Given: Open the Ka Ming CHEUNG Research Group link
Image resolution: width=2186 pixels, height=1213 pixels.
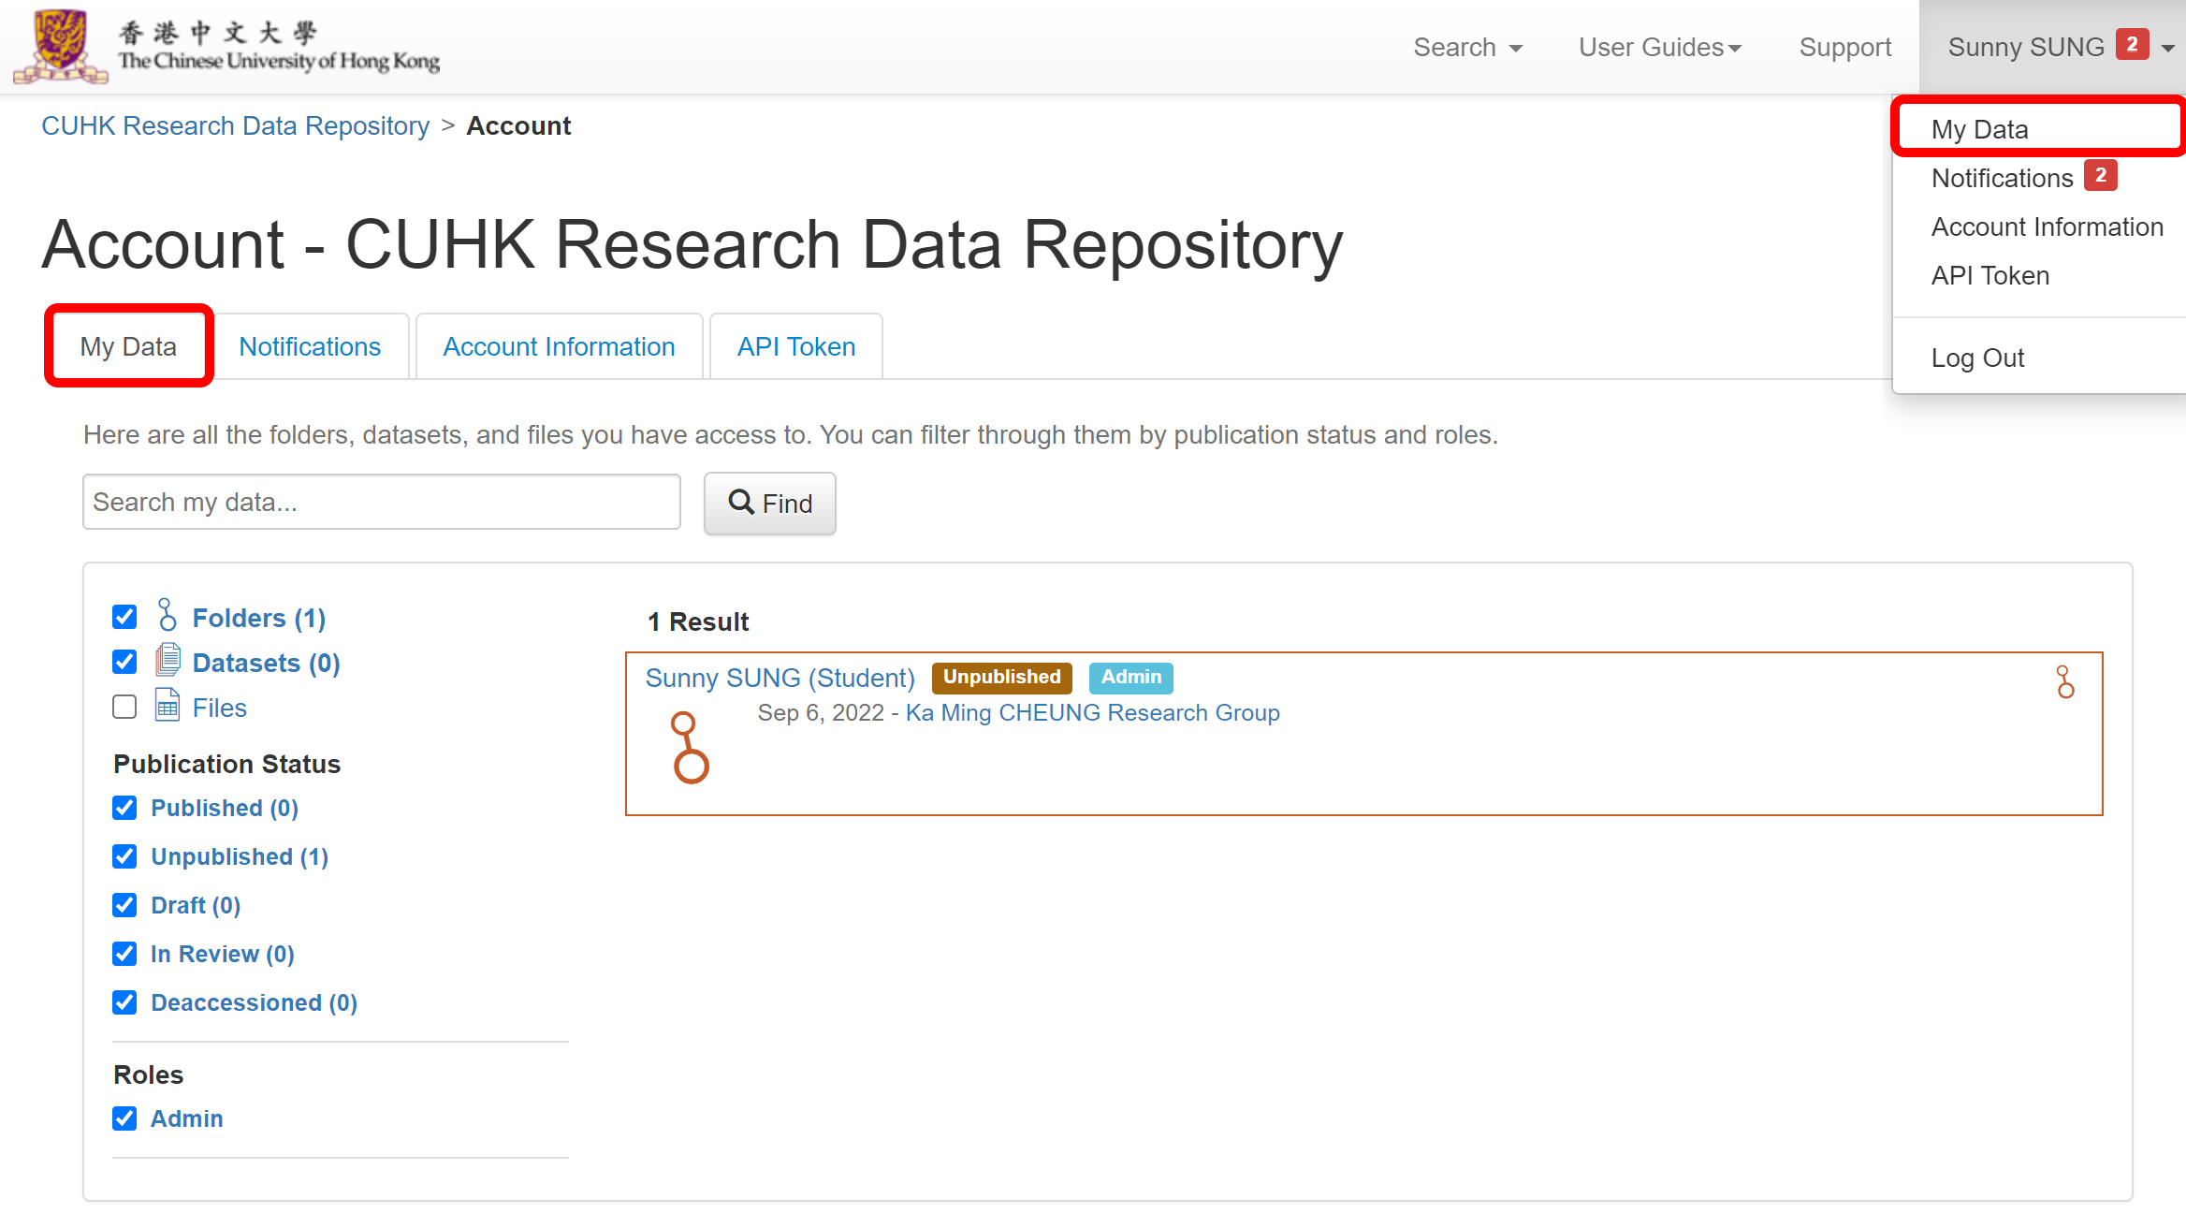Looking at the screenshot, I should click(x=1092, y=712).
